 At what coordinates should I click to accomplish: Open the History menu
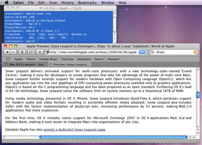[68, 3]
